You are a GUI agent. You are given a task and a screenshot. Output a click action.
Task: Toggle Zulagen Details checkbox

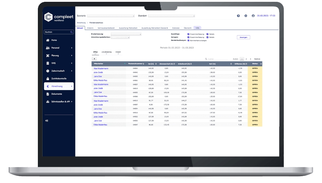(207, 37)
